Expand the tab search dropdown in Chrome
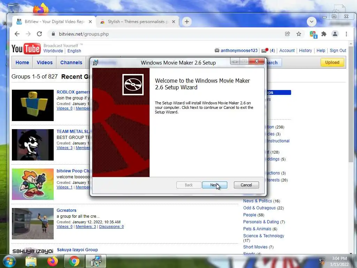The width and height of the screenshot is (357, 268). coord(311,22)
